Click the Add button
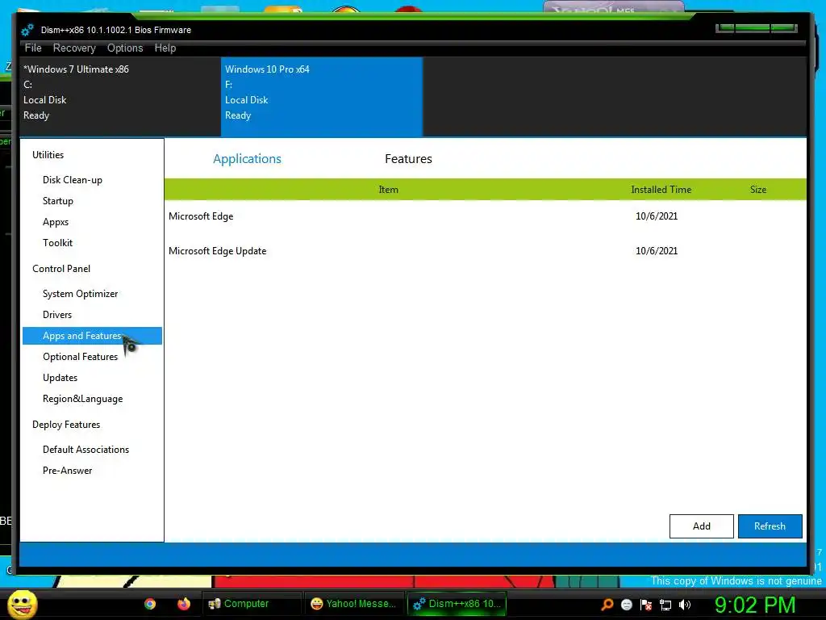 click(702, 526)
